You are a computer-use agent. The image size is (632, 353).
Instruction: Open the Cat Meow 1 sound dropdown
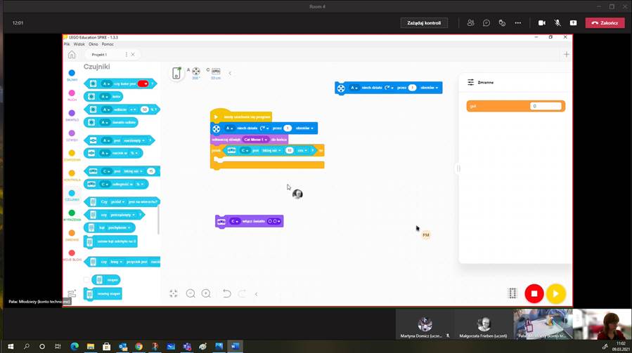coord(256,139)
